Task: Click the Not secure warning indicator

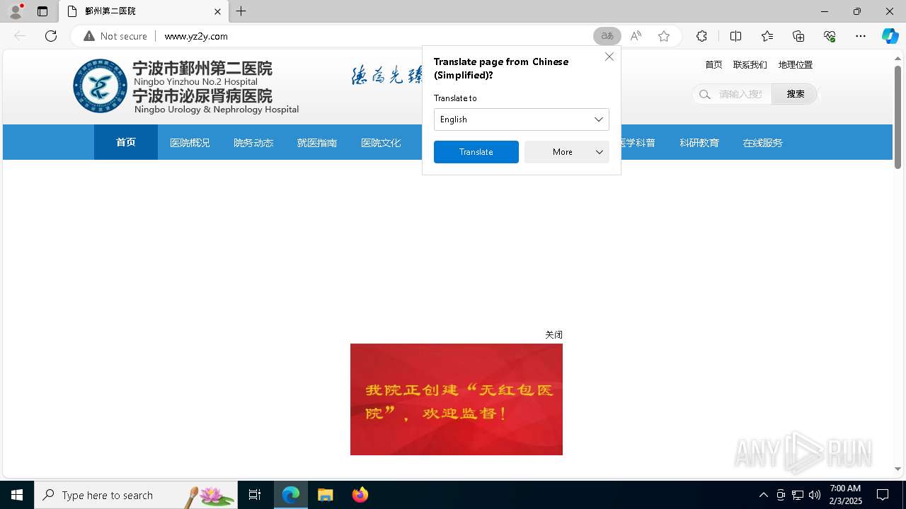Action: point(115,36)
